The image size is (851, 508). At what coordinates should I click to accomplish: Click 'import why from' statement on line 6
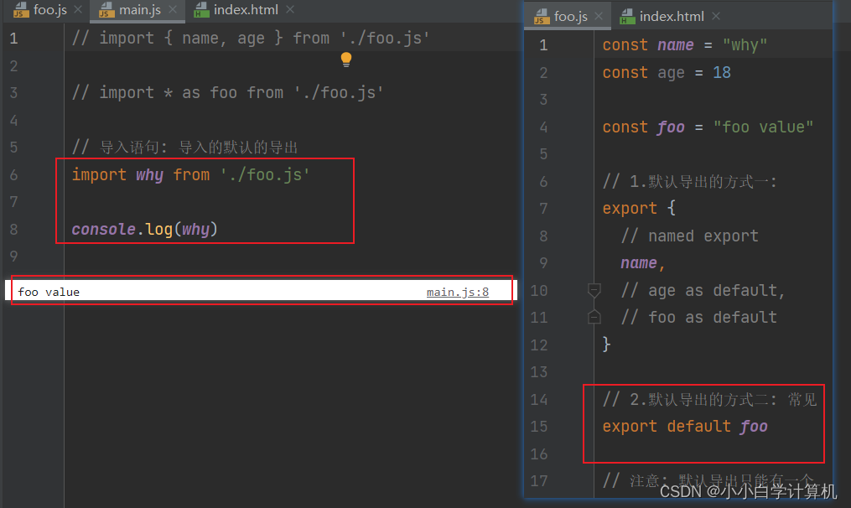191,174
